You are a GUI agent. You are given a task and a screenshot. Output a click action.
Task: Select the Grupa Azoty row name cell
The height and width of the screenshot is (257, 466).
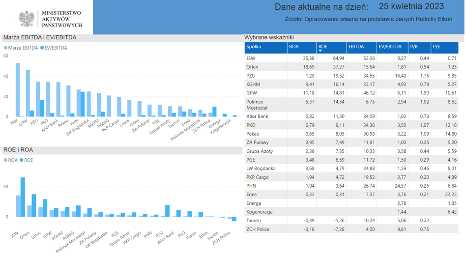tap(266, 151)
